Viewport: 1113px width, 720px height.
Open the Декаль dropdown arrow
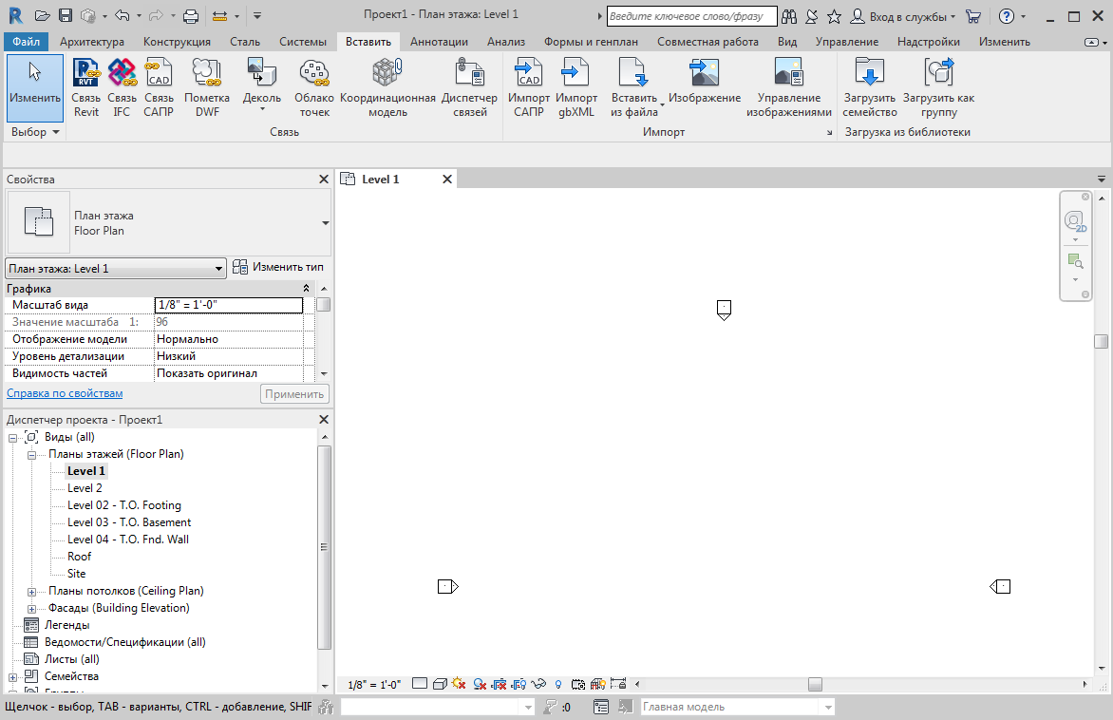pyautogui.click(x=262, y=109)
